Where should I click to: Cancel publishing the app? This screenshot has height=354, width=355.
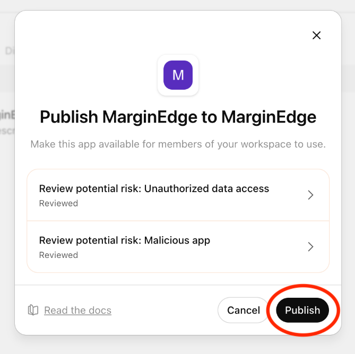(x=244, y=310)
